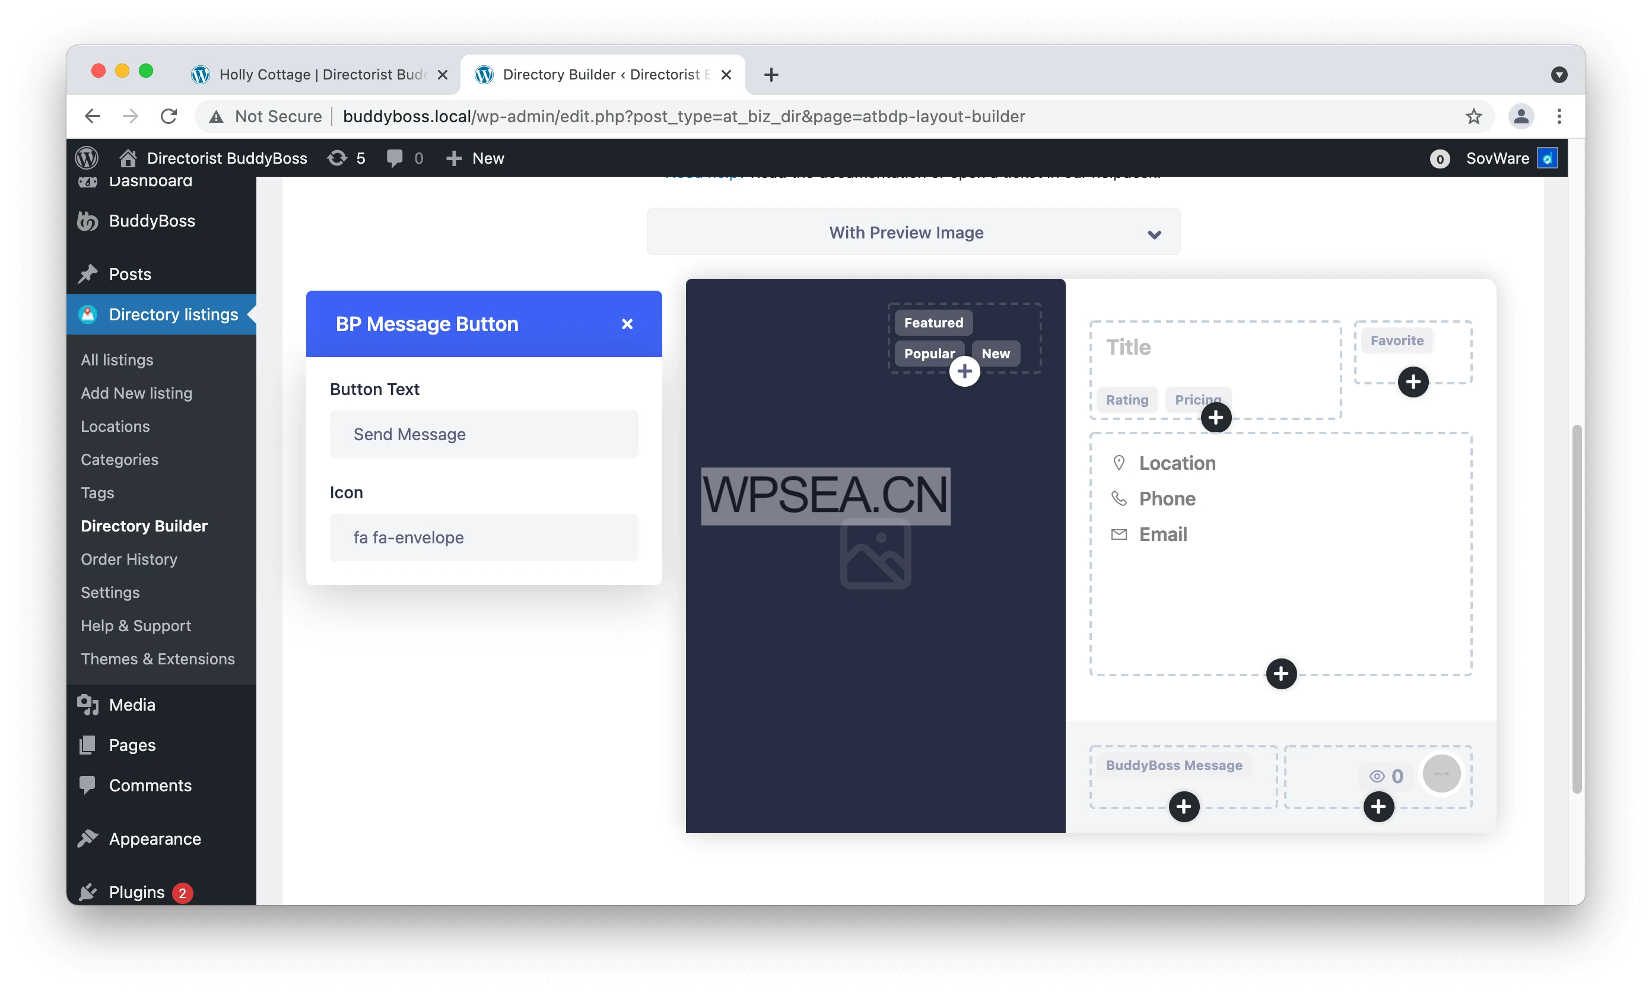Open Chrome three-dot menu
The image size is (1652, 993).
tap(1559, 116)
